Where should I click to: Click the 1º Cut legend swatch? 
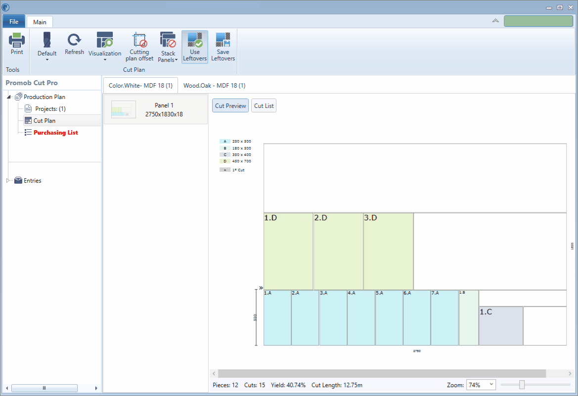(225, 170)
